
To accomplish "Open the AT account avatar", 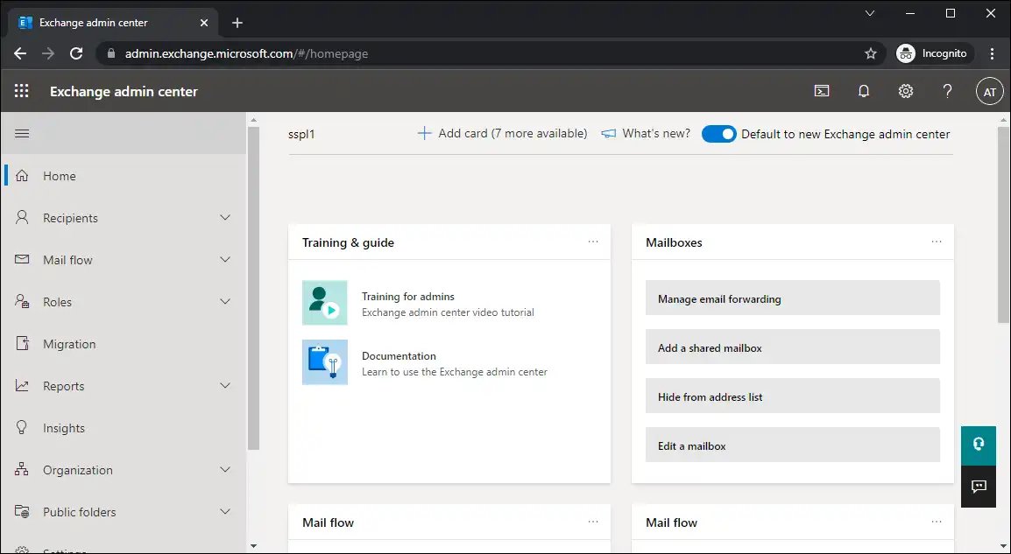I will tap(990, 92).
